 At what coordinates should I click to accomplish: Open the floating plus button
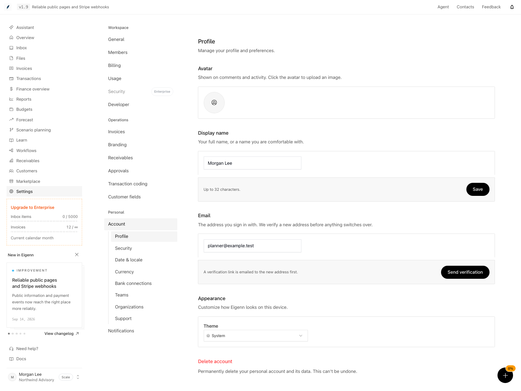[x=505, y=375]
